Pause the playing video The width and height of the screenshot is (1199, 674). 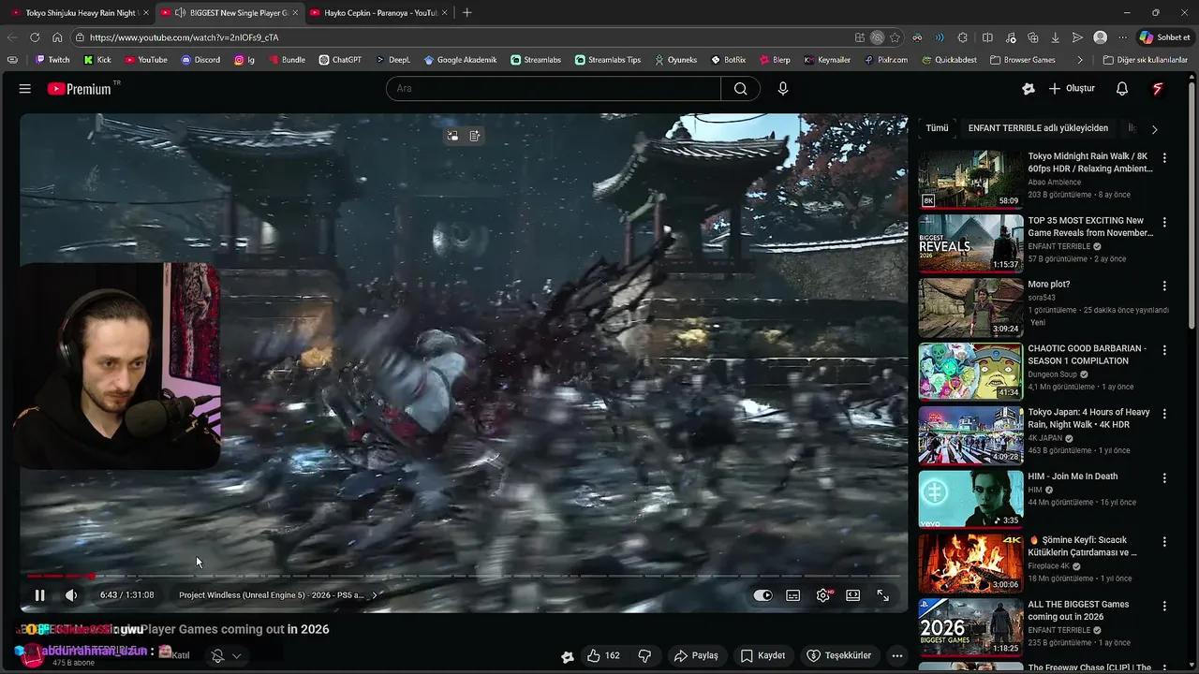click(39, 595)
